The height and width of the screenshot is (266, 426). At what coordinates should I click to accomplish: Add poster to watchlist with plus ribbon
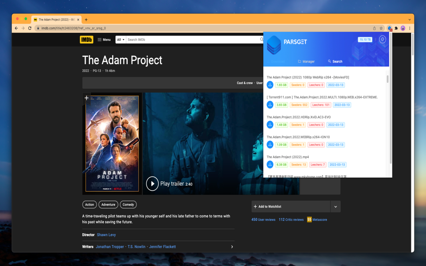point(87,98)
